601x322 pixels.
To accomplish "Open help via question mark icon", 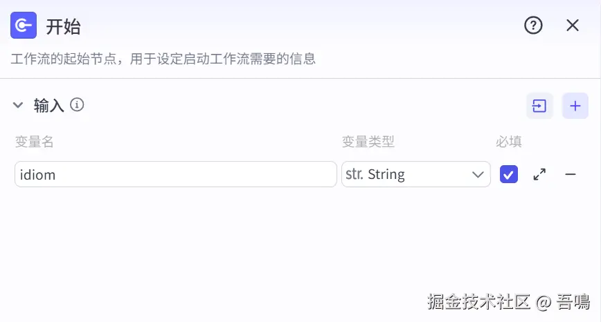I will point(533,26).
